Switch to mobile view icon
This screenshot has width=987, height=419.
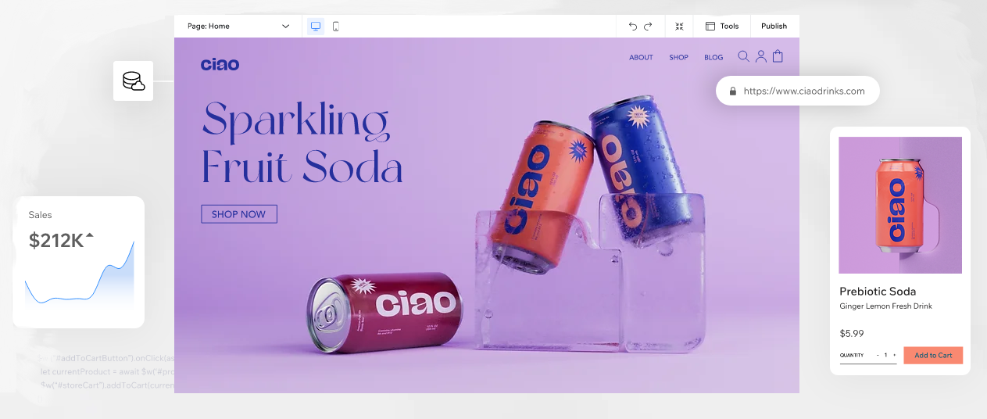coord(336,26)
